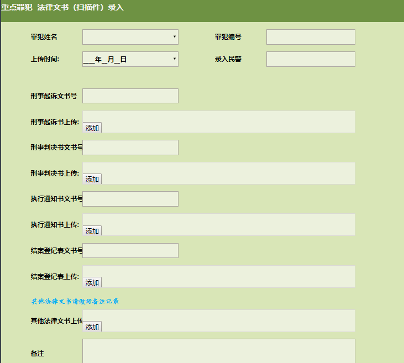Click inside the 备注 text area
Viewport: 404px width, 363px height.
pos(218,351)
